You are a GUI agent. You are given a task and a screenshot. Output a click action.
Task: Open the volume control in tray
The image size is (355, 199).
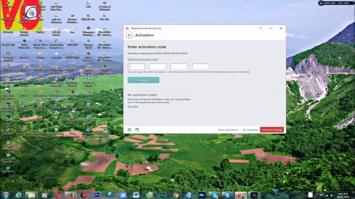click(x=332, y=195)
